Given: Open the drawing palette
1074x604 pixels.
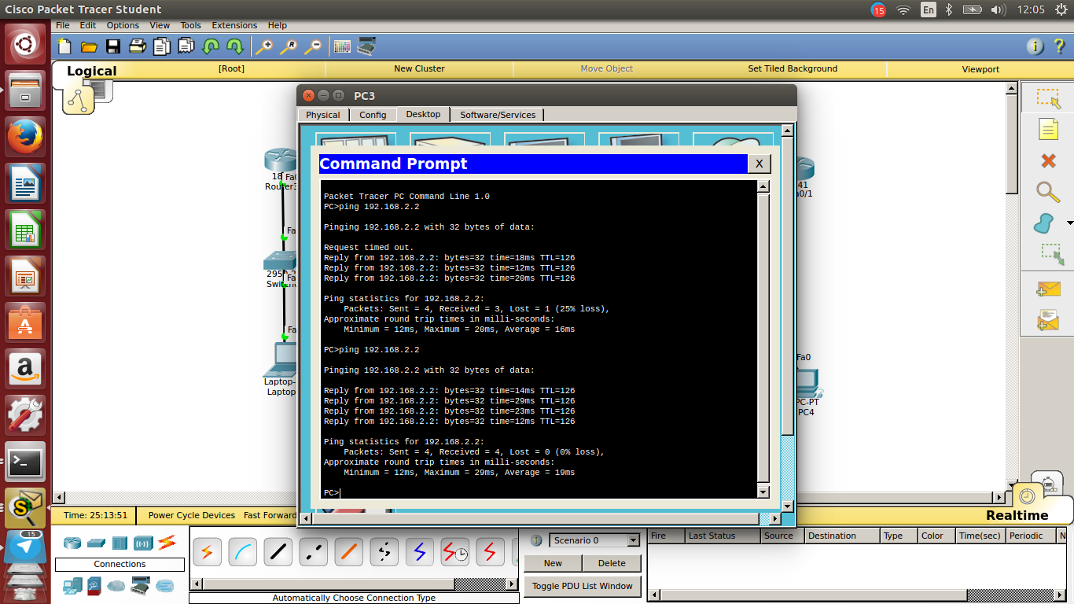Looking at the screenshot, I should click(x=342, y=46).
